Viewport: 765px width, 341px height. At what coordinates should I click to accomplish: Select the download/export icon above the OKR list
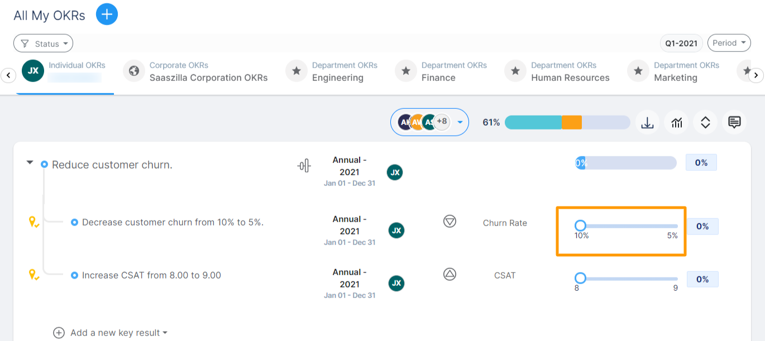coord(647,122)
